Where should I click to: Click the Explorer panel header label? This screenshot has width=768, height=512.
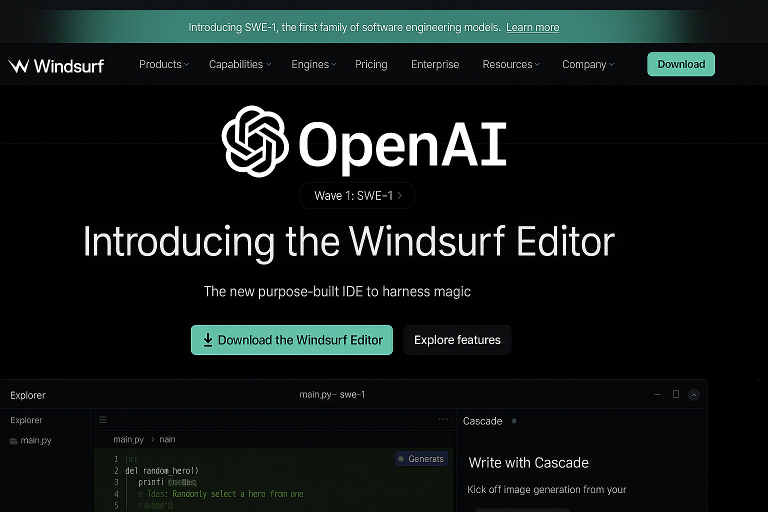tap(26, 420)
